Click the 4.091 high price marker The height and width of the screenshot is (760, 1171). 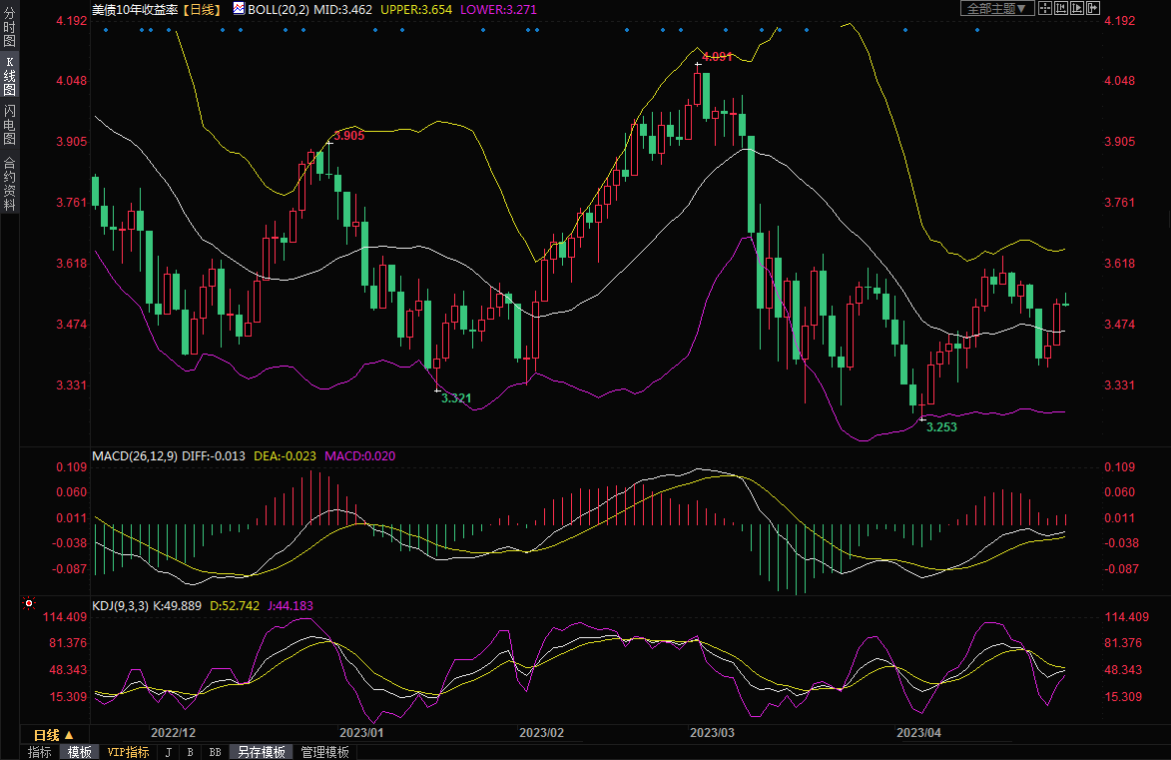tap(719, 57)
